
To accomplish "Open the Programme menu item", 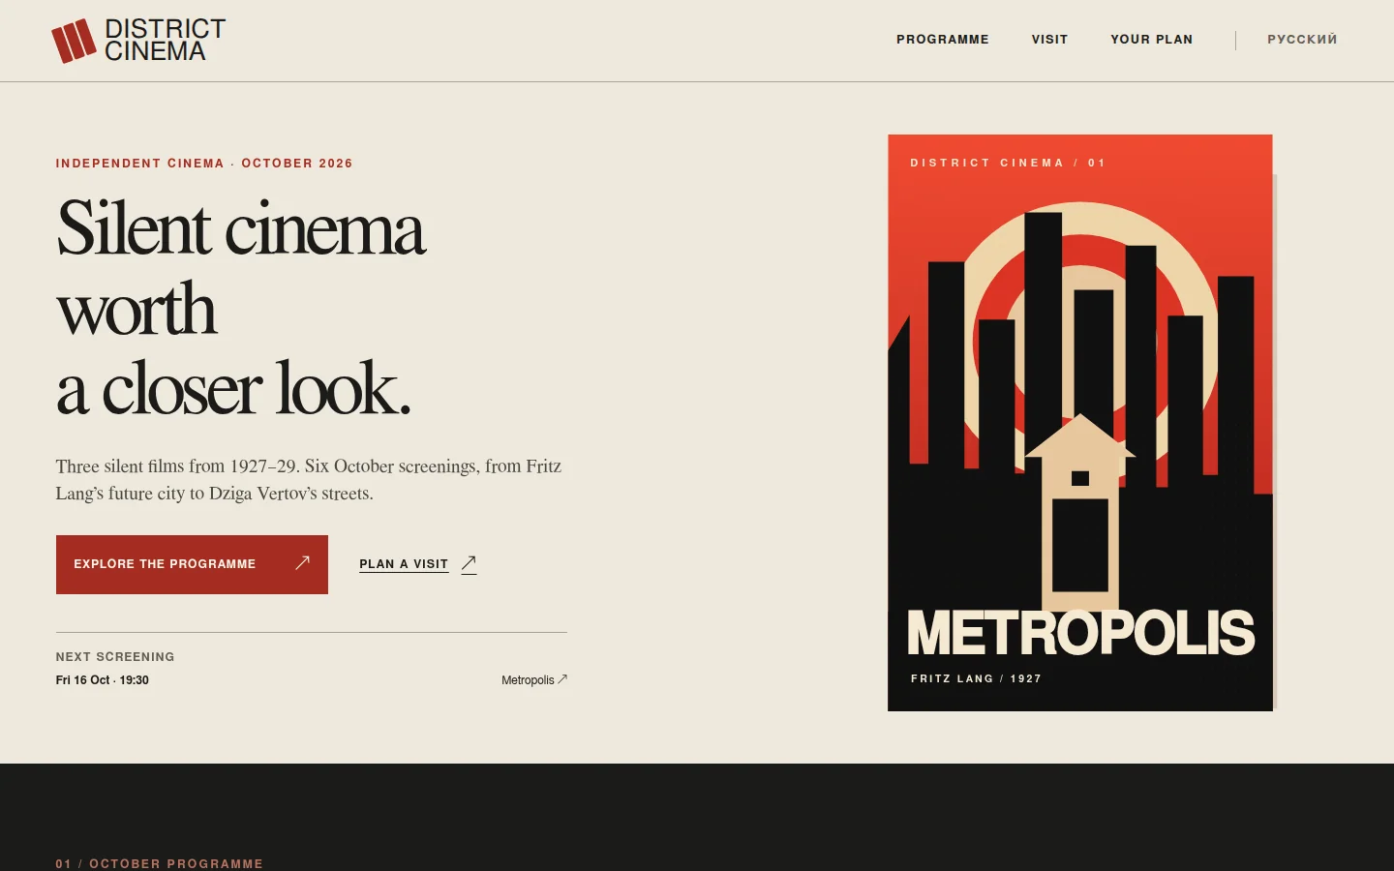I will click(x=943, y=40).
